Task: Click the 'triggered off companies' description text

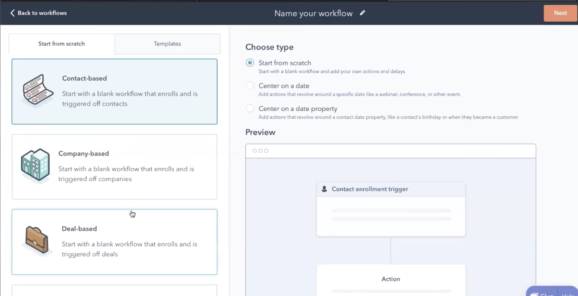Action: [x=95, y=179]
